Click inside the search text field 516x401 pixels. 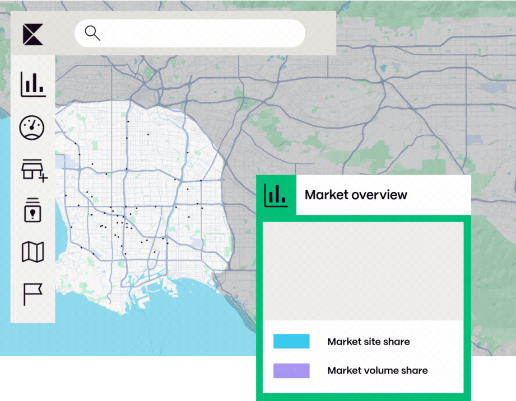(x=202, y=34)
